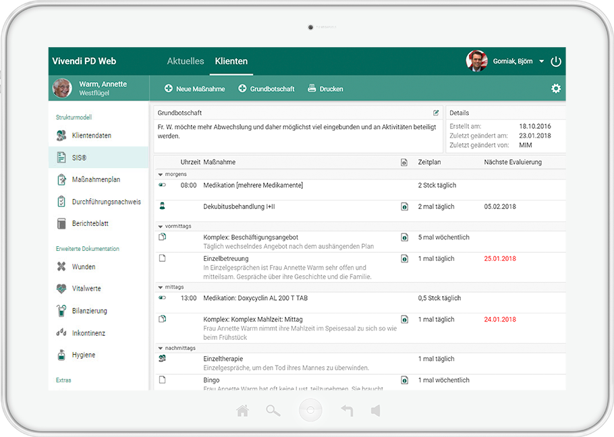Open Medikation: Doxycyclin AL 200 T TAB

tap(255, 298)
